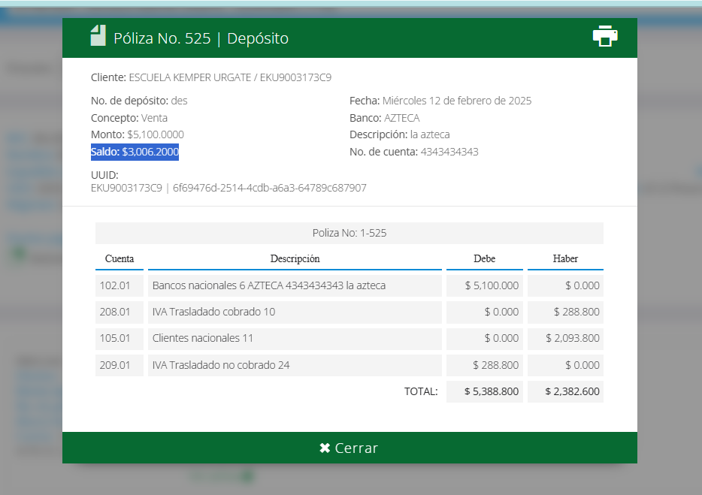Click the document icon beside Póliza No. 525

98,36
